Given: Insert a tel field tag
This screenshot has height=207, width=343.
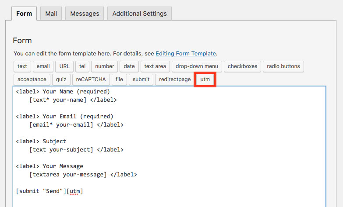Looking at the screenshot, I should pos(82,66).
